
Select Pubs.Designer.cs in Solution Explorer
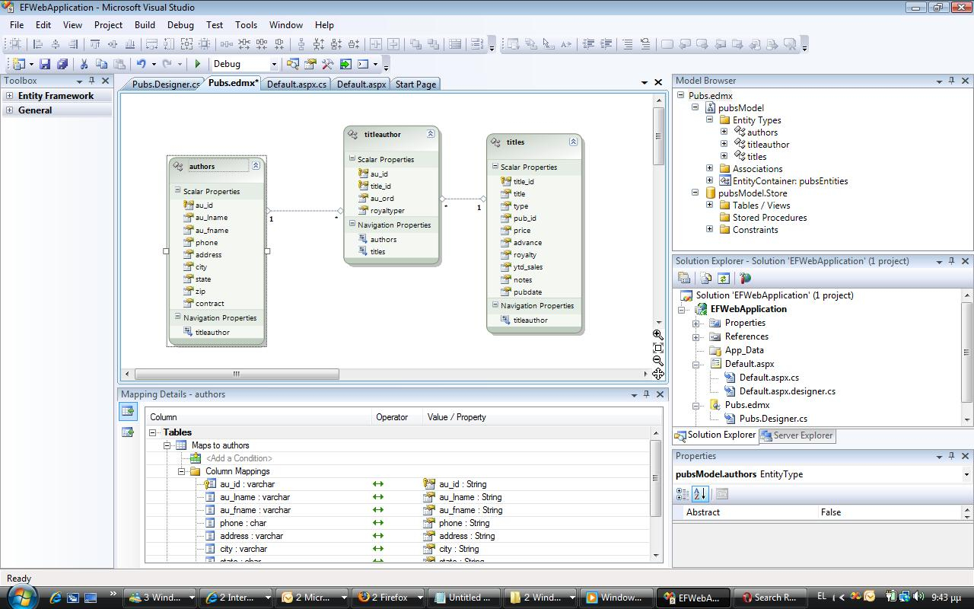(x=773, y=419)
